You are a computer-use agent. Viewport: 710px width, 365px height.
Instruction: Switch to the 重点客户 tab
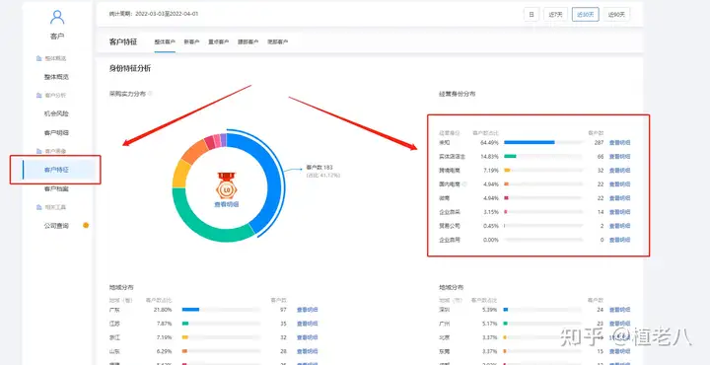coord(218,42)
